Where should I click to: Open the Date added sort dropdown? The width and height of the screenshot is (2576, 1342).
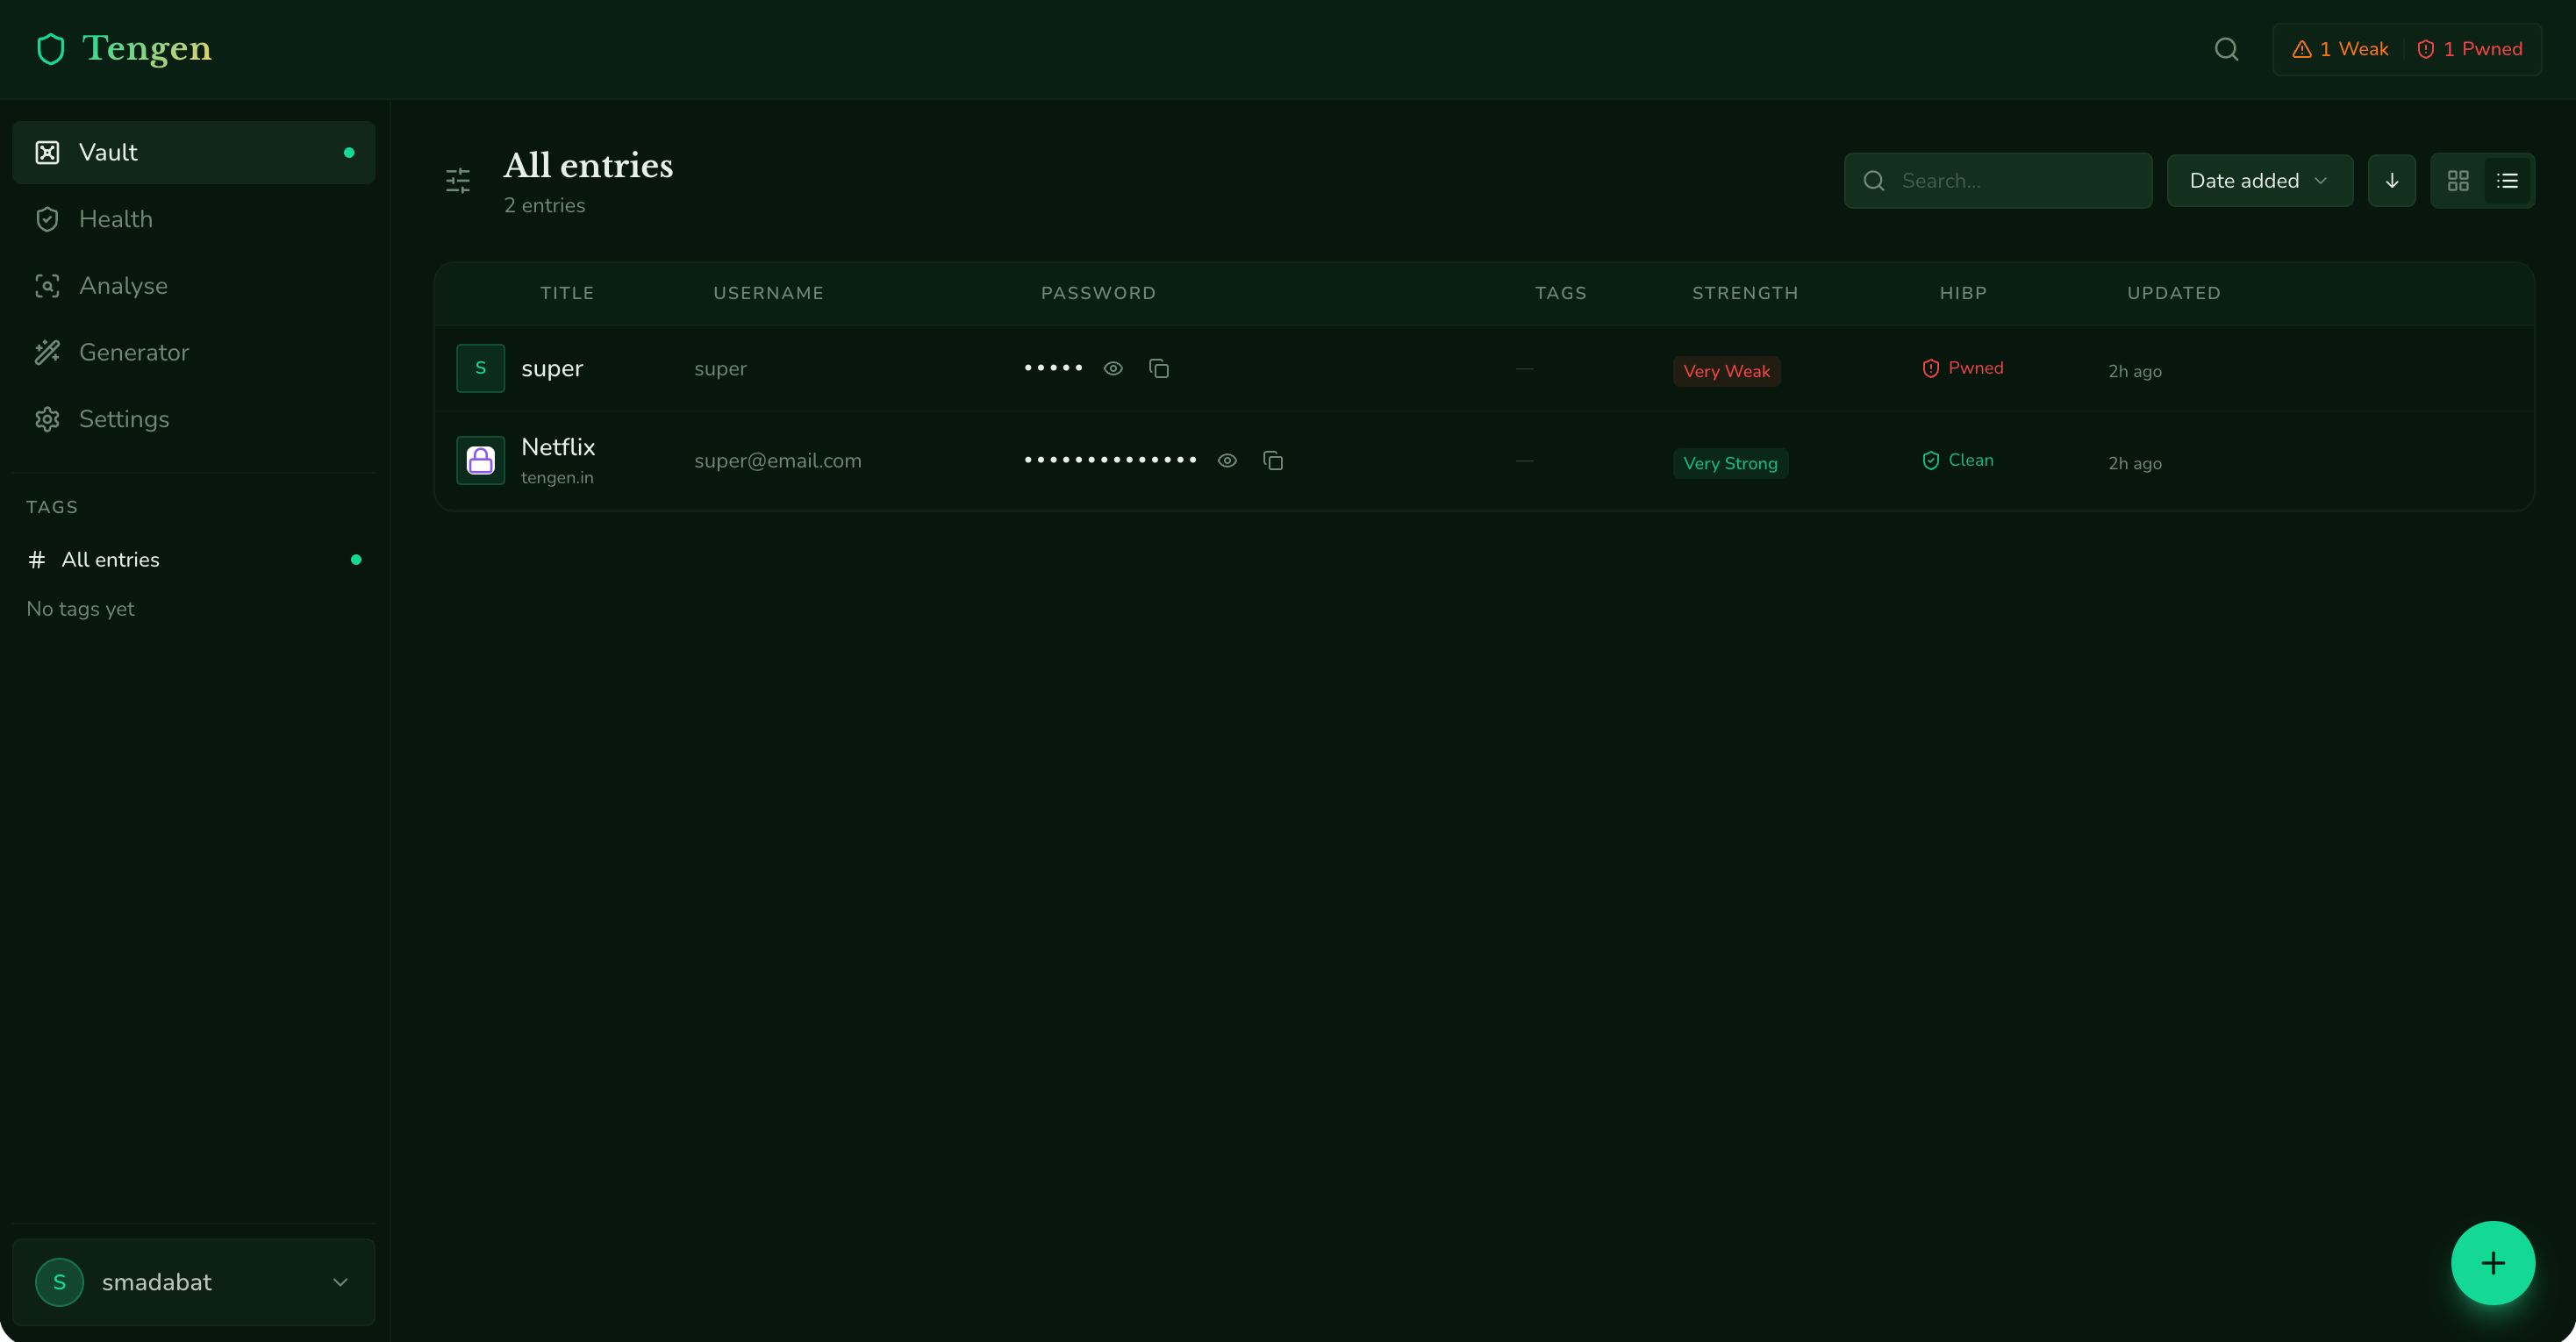point(2259,181)
